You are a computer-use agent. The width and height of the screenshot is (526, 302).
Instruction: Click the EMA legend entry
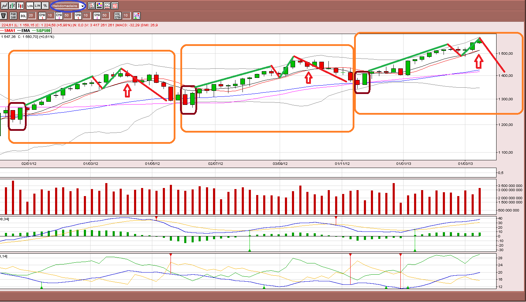24,31
